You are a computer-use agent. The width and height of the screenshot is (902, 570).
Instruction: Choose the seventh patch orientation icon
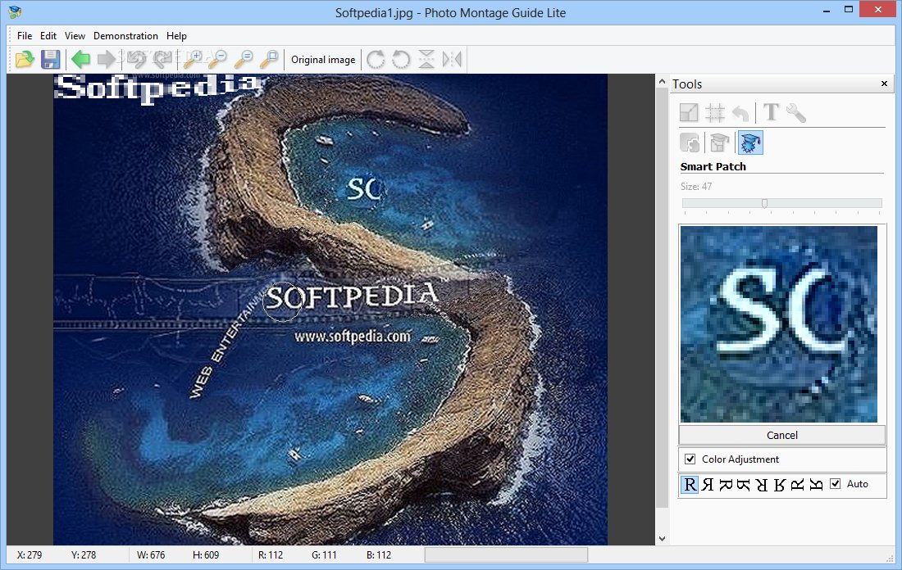797,485
